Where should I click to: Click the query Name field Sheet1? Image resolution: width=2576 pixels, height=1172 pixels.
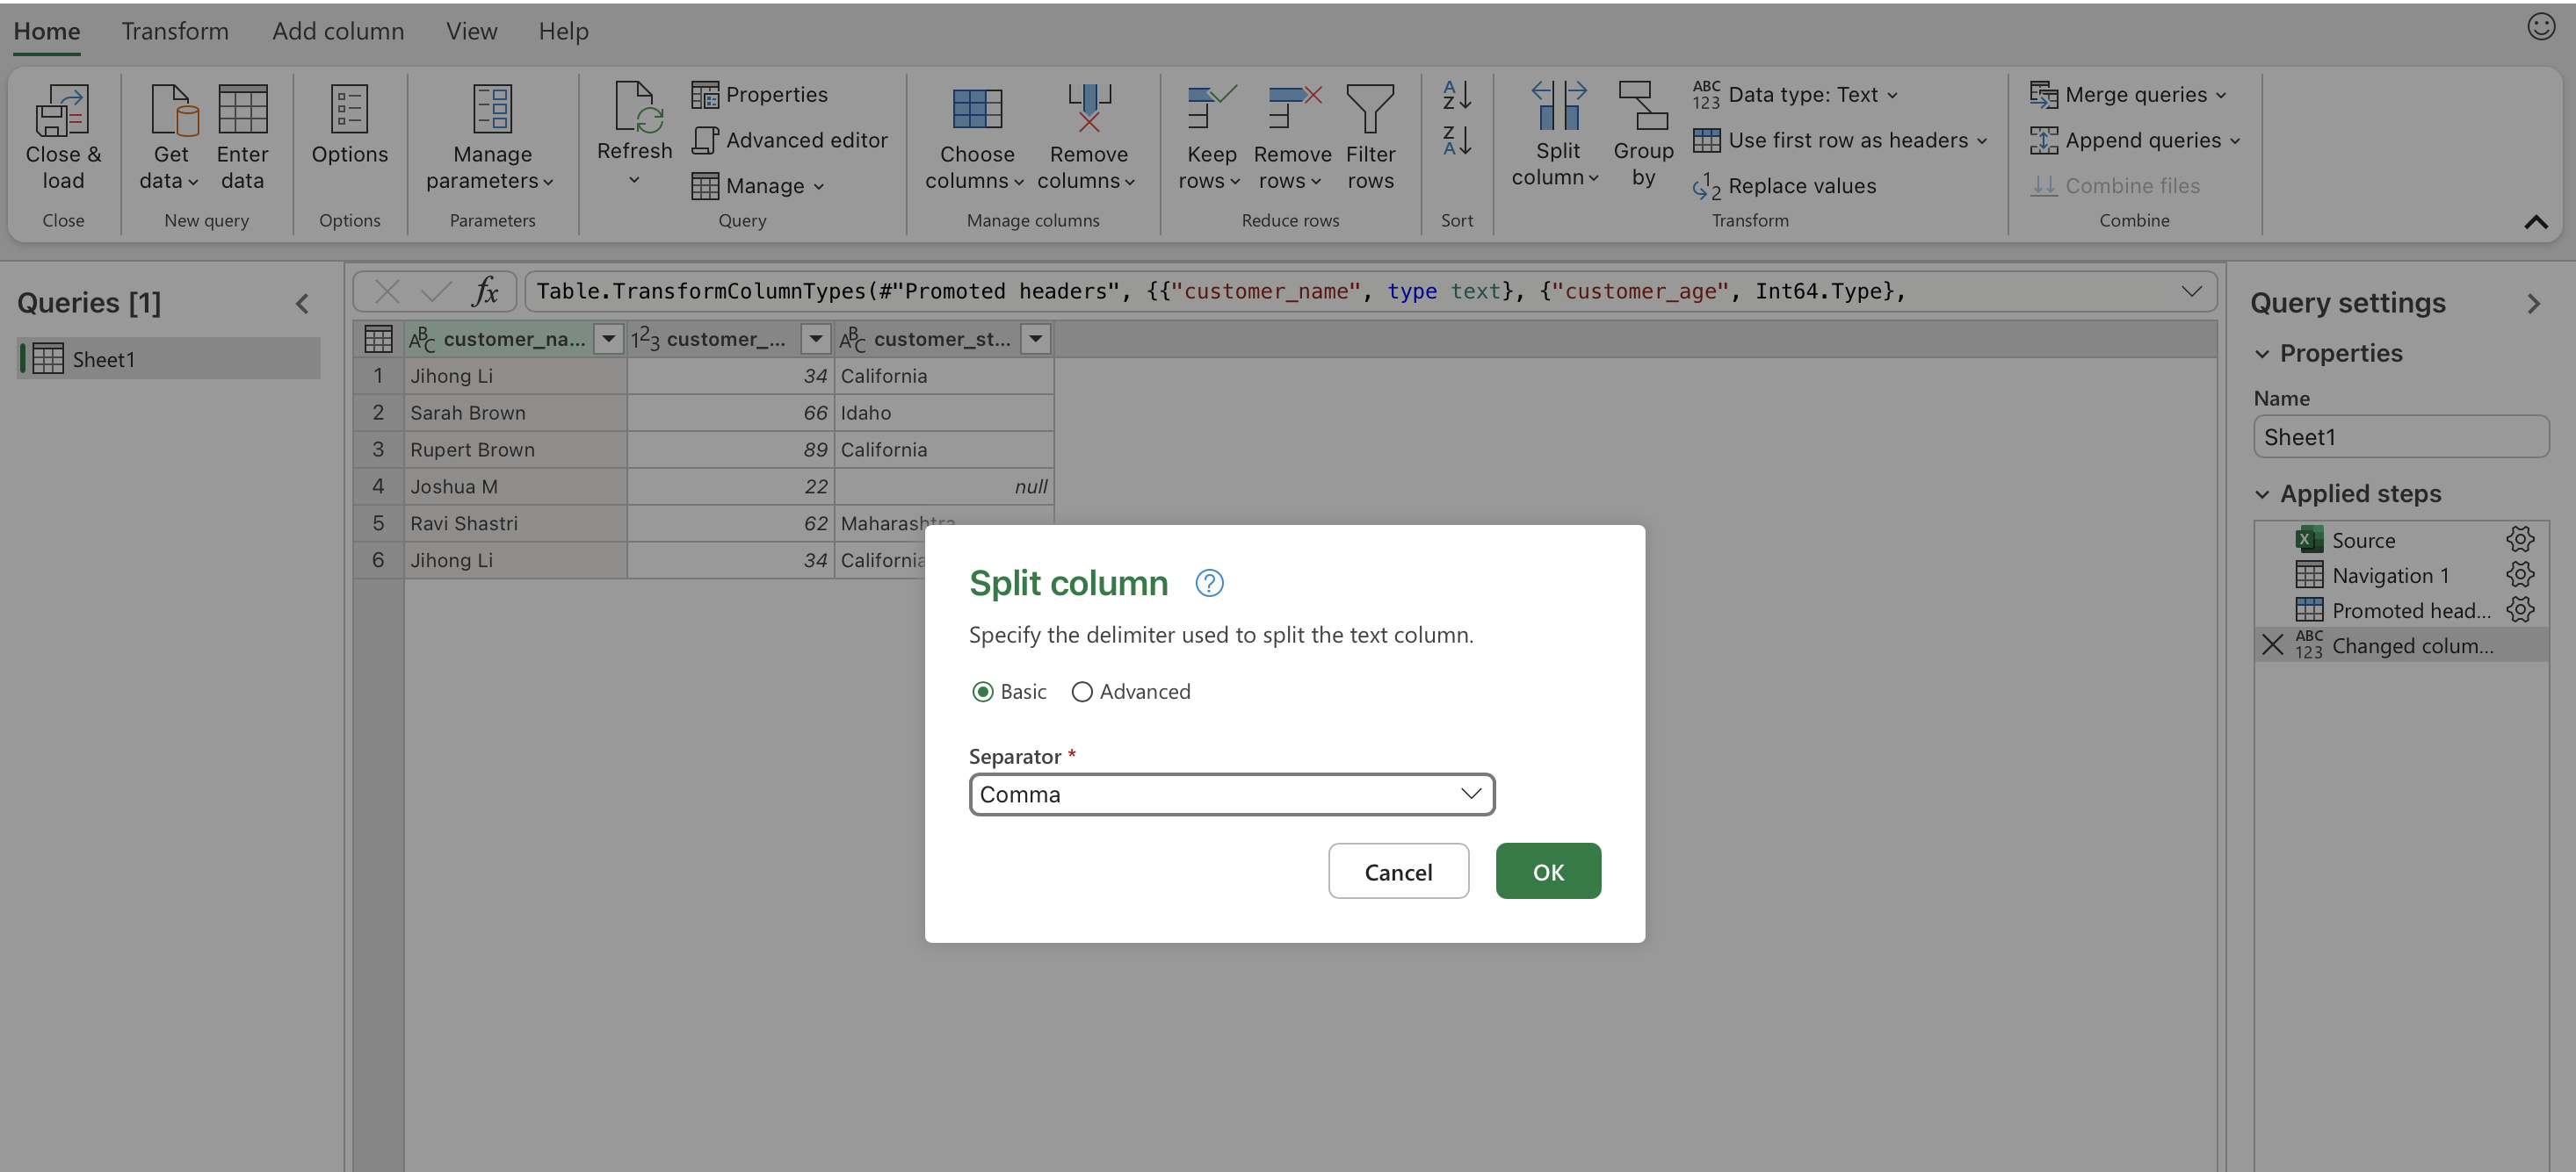click(2400, 436)
